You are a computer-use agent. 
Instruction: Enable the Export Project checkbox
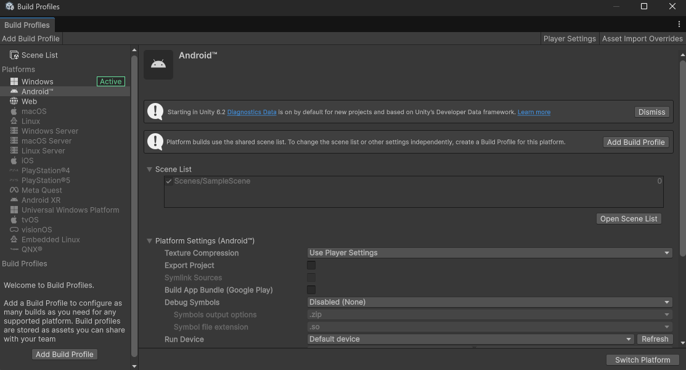pos(311,265)
